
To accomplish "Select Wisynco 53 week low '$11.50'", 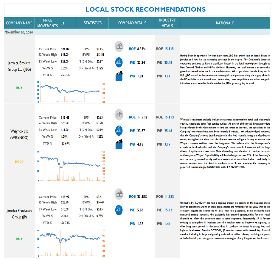I will (65, 130).
